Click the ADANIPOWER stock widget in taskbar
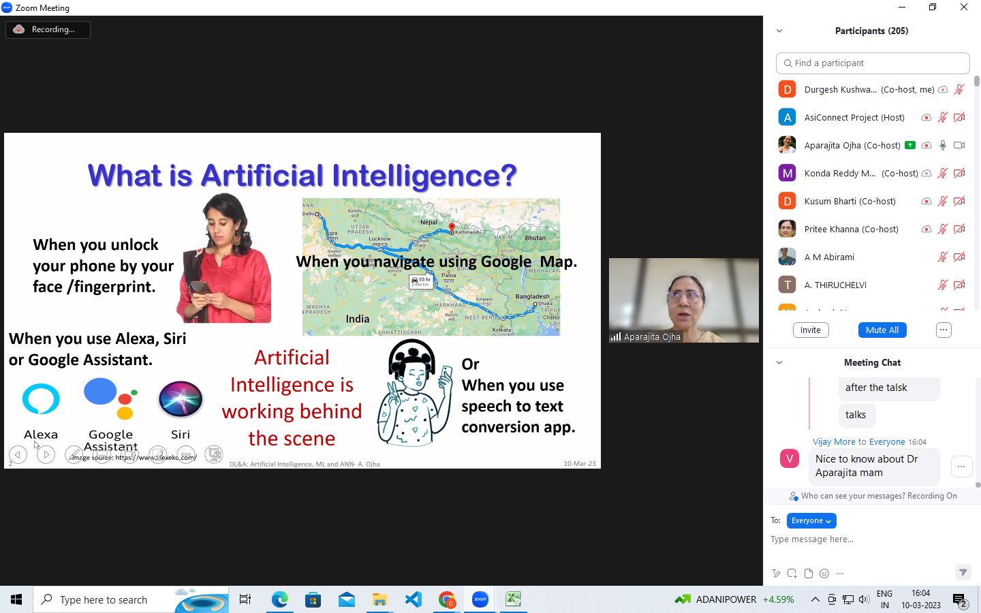 pyautogui.click(x=734, y=599)
